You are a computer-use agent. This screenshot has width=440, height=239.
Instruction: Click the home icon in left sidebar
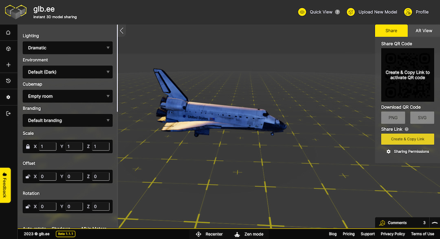8,33
